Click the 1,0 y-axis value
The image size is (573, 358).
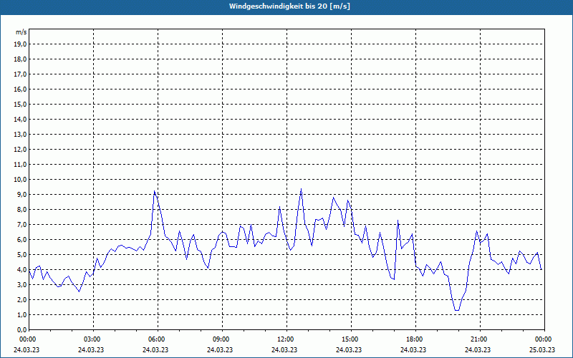coord(21,314)
